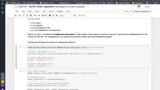Open the Insert menu
The image size is (160, 90).
(37, 11)
